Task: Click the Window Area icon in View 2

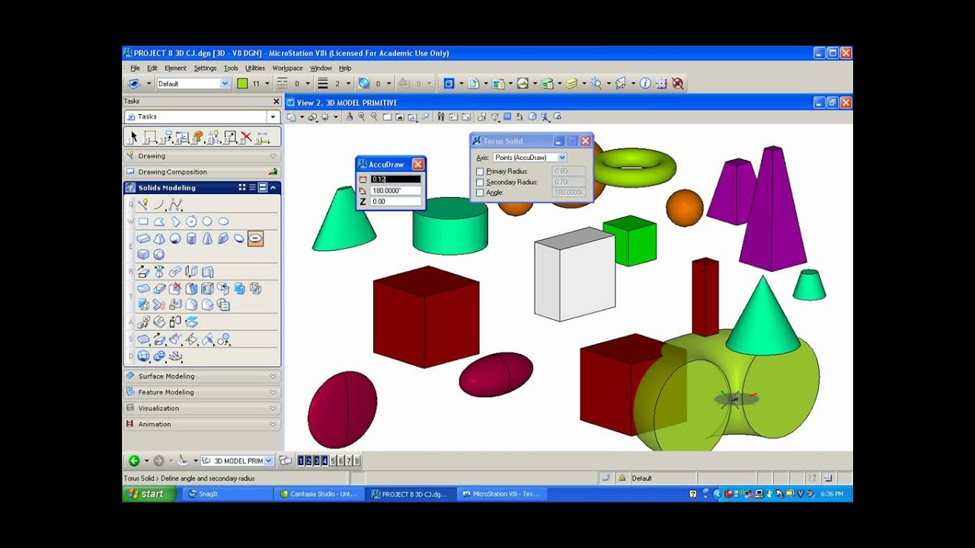Action: (387, 117)
